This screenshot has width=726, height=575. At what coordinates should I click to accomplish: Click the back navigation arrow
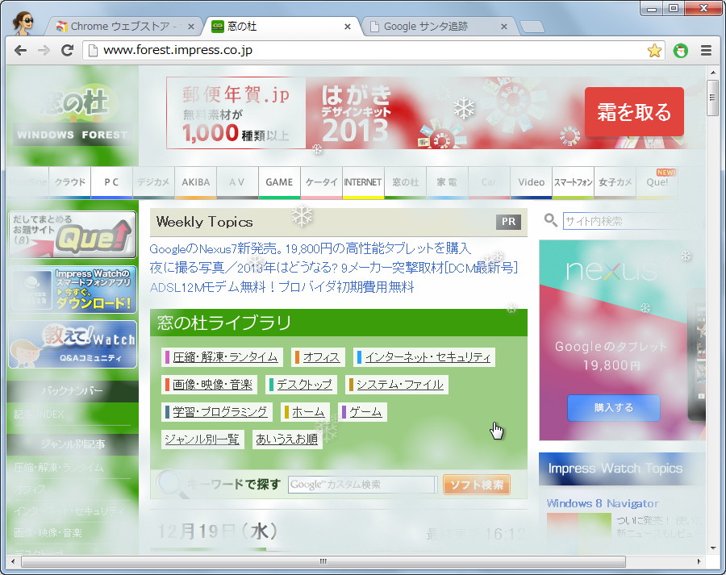tap(20, 49)
